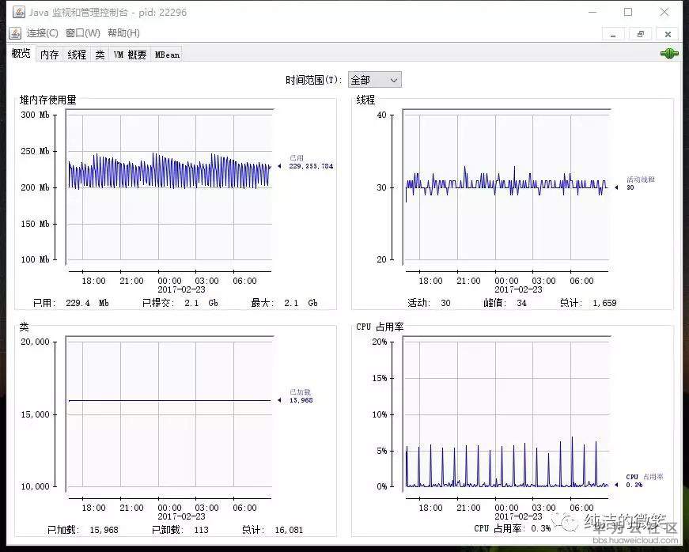This screenshot has width=689, height=552.
Task: Close the inner connection frame
Action: point(668,34)
